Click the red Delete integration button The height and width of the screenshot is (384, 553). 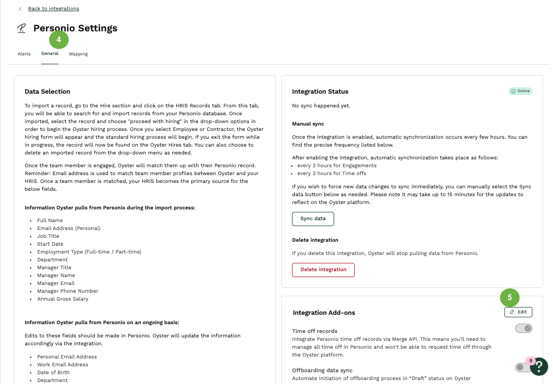pos(323,270)
